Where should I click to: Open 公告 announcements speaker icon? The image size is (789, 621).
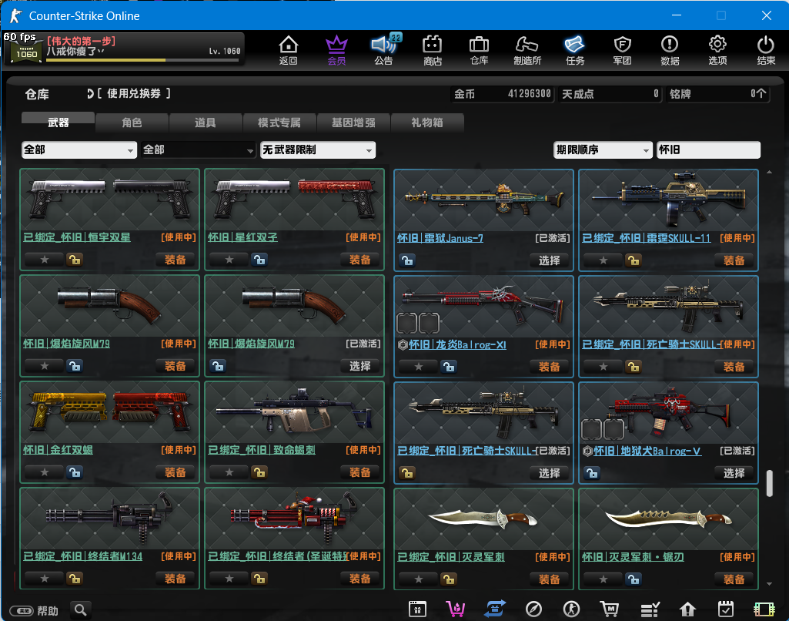coord(384,50)
